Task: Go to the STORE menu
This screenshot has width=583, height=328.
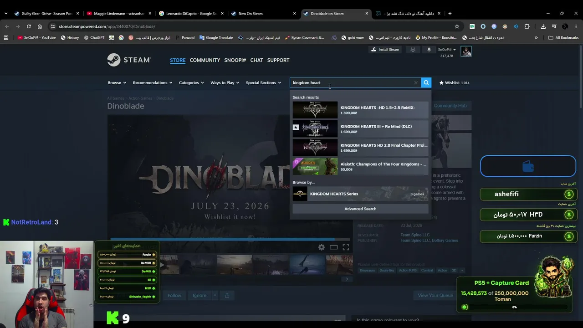Action: click(x=178, y=60)
